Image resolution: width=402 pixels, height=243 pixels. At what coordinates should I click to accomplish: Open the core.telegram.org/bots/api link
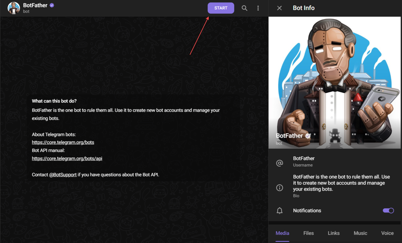67,158
